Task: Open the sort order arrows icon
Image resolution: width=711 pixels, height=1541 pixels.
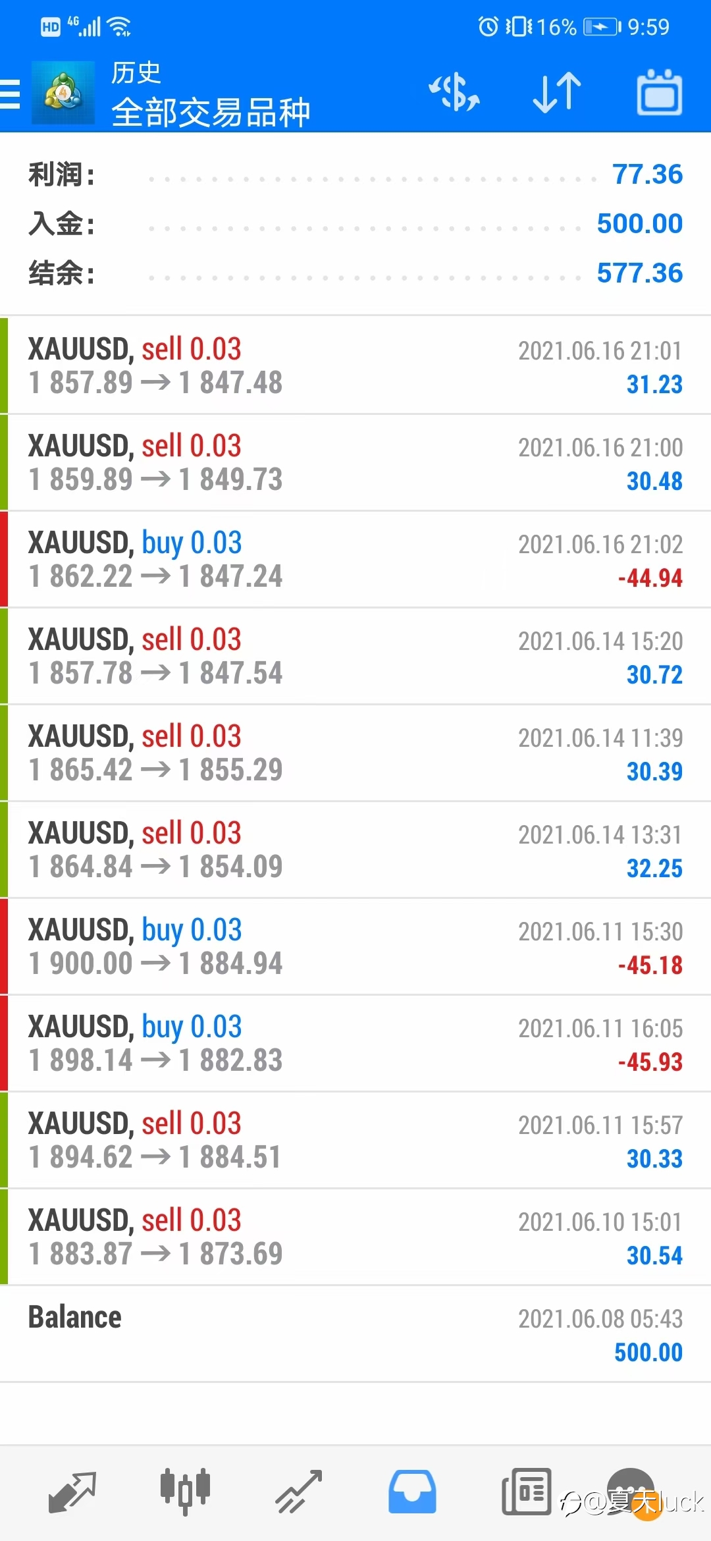Action: 557,92
